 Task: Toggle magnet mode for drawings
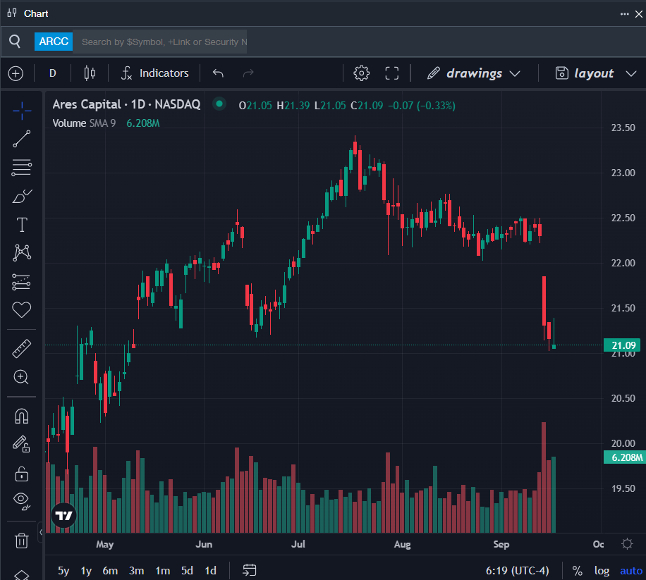point(22,416)
